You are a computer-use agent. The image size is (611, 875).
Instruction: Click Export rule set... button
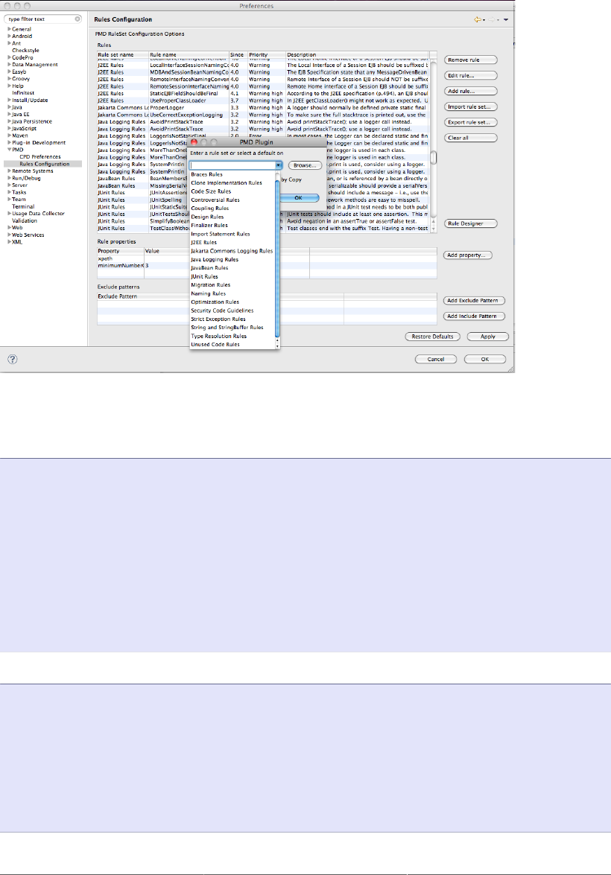tap(471, 122)
